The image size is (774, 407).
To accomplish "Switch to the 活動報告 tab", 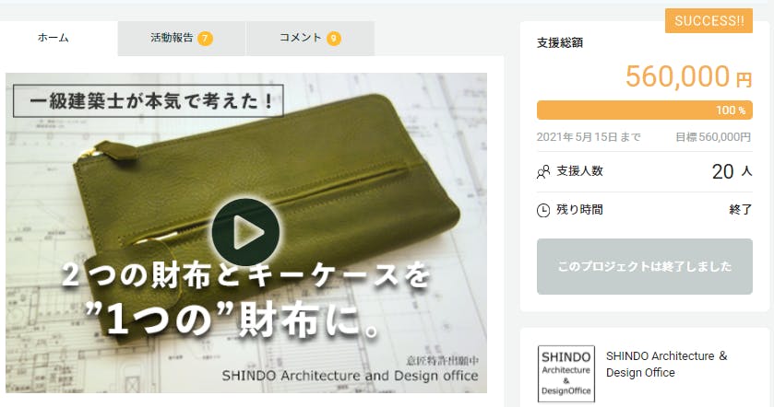I will (x=181, y=38).
